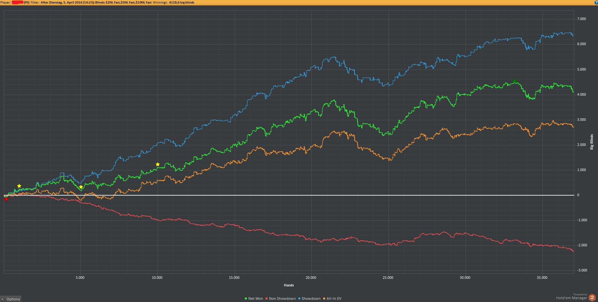Viewport: 598px width, 302px height.
Task: Open the blue help question-mark icon
Action: coord(596,2)
